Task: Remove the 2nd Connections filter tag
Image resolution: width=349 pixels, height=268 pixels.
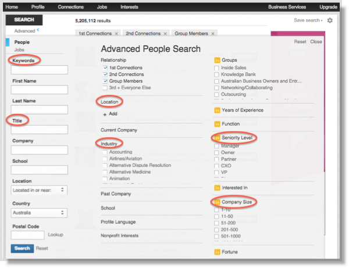Action: tap(165, 34)
